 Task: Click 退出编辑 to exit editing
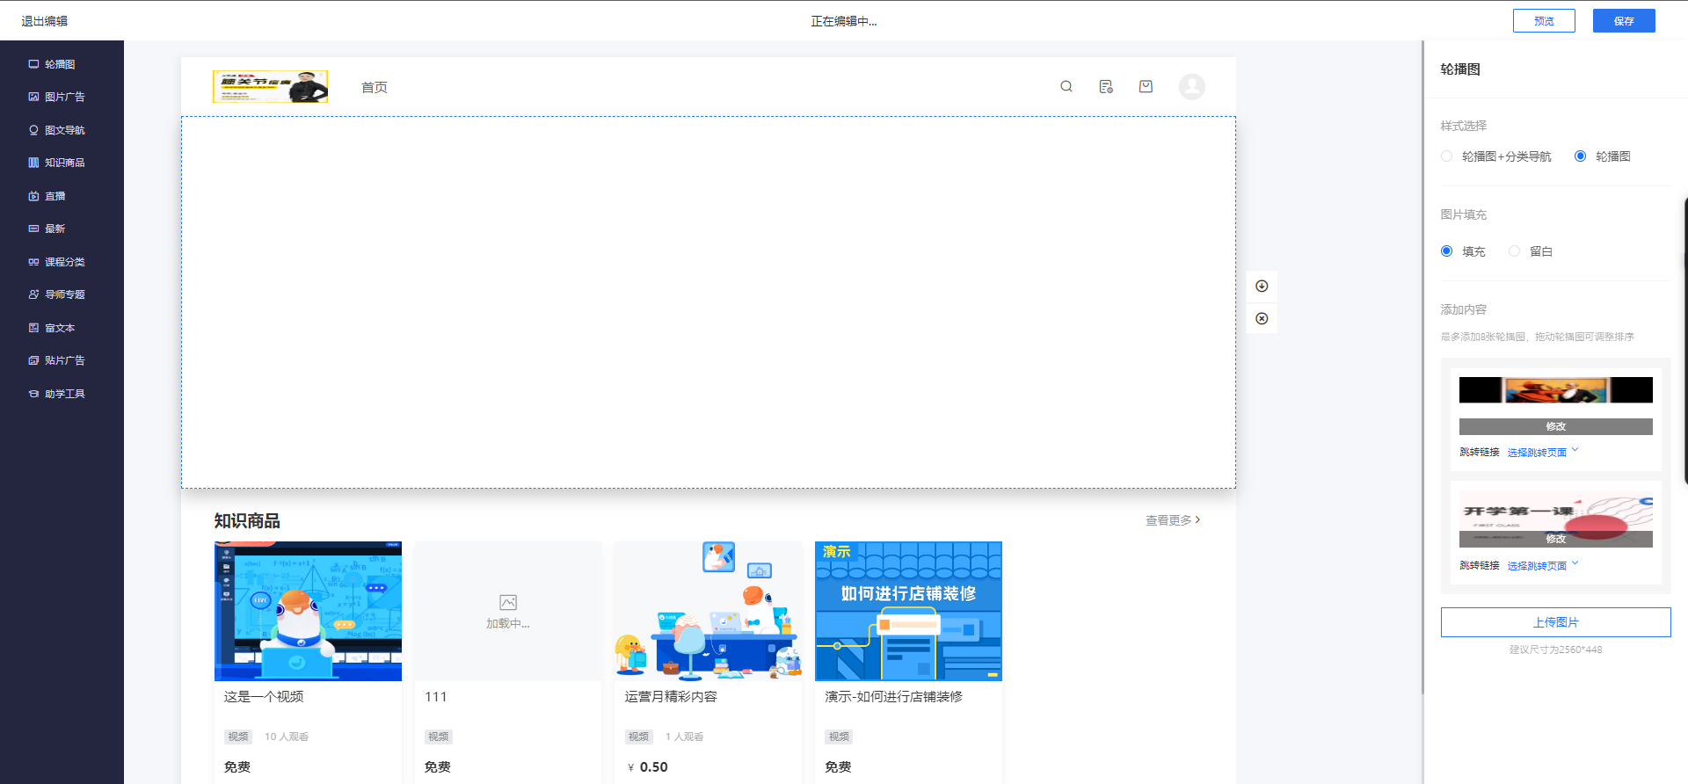tap(45, 21)
